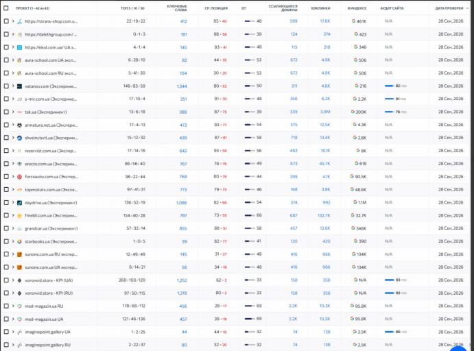
Task: Select the rezervist.com.ua row checkbox
Action: pos(6,151)
